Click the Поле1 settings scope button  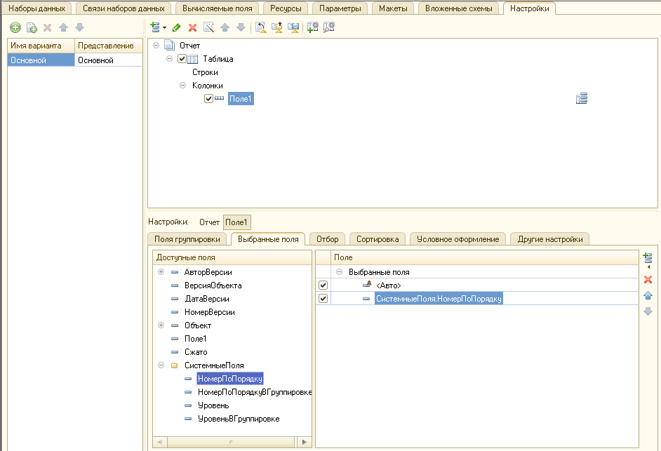(236, 222)
